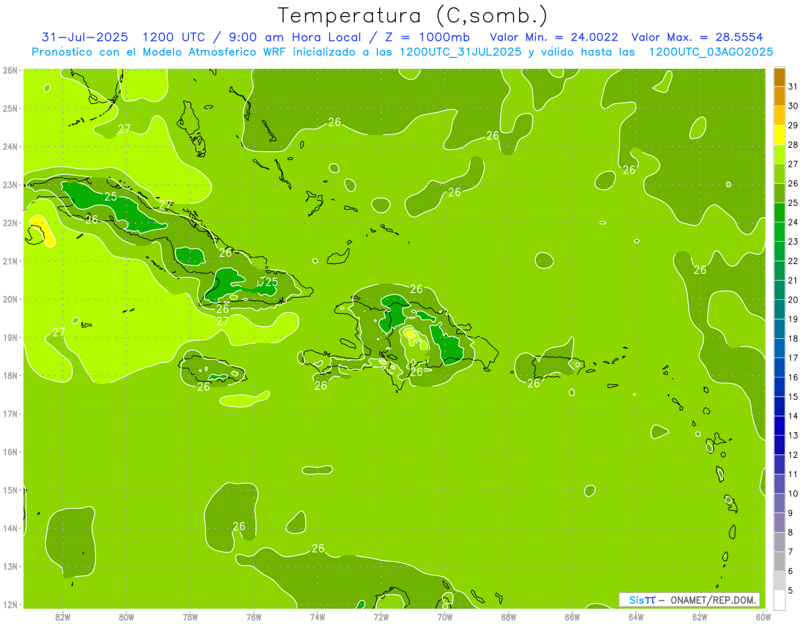Image resolution: width=811 pixels, height=626 pixels.
Task: Click the "12N" latitude axis label
Action: (x=9, y=604)
